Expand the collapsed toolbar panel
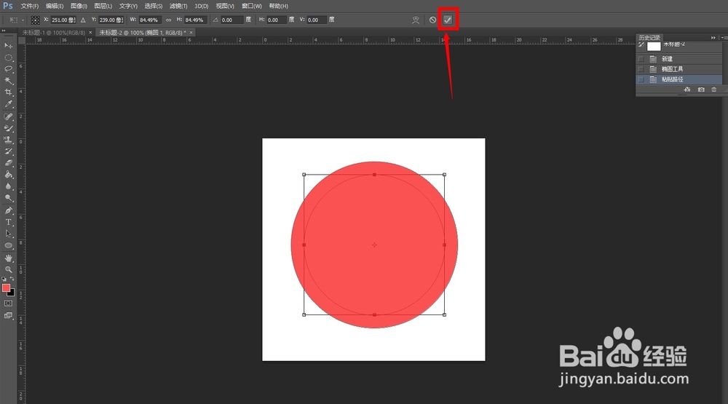The height and width of the screenshot is (404, 728). click(3, 31)
